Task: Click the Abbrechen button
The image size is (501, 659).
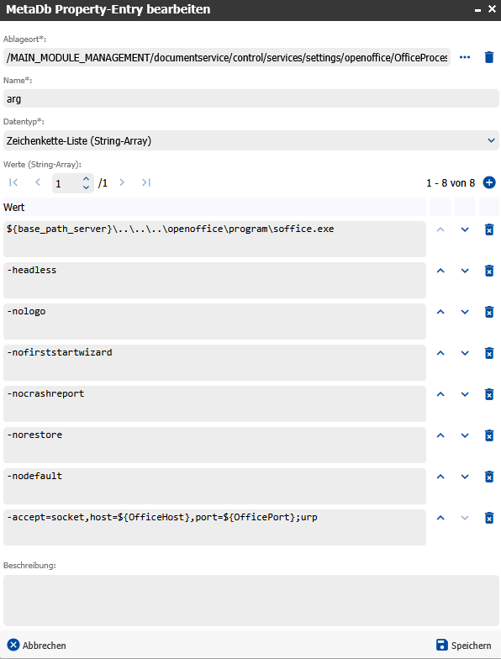Action: tap(37, 646)
